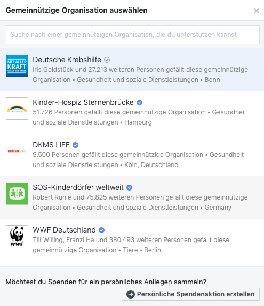Click the grey verified badge beside Deutsche Krebshilfe
This screenshot has width=264, height=306.
(x=107, y=60)
